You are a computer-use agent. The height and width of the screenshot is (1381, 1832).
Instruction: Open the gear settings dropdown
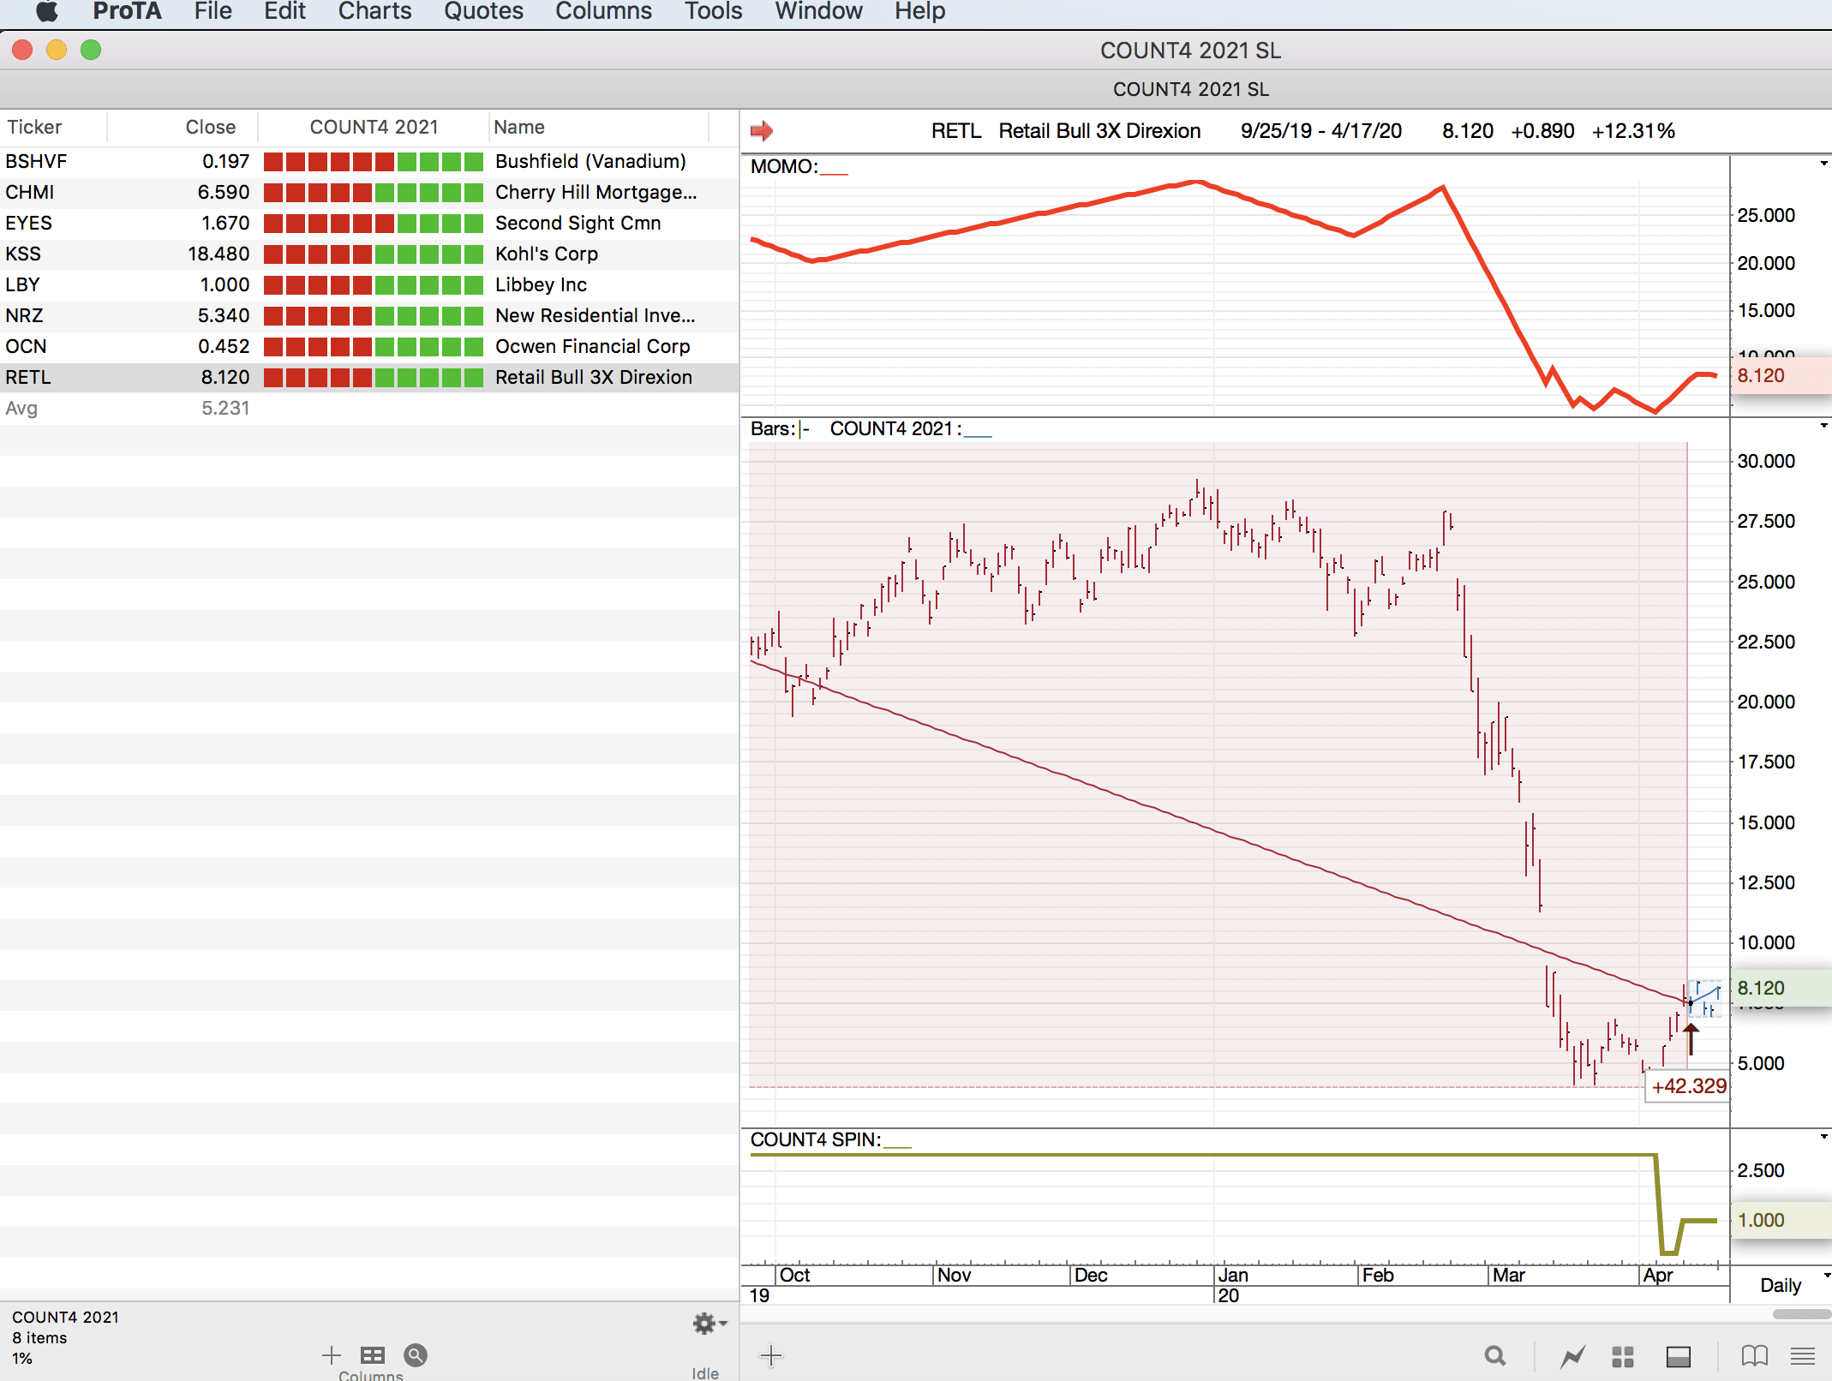pyautogui.click(x=709, y=1324)
